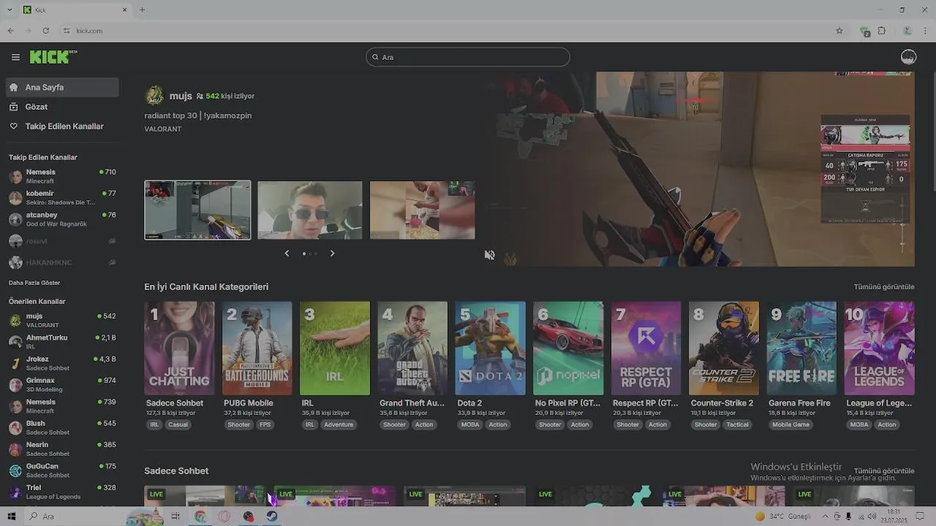The image size is (936, 526).
Task: Click the Mobile Game tag
Action: tap(790, 424)
